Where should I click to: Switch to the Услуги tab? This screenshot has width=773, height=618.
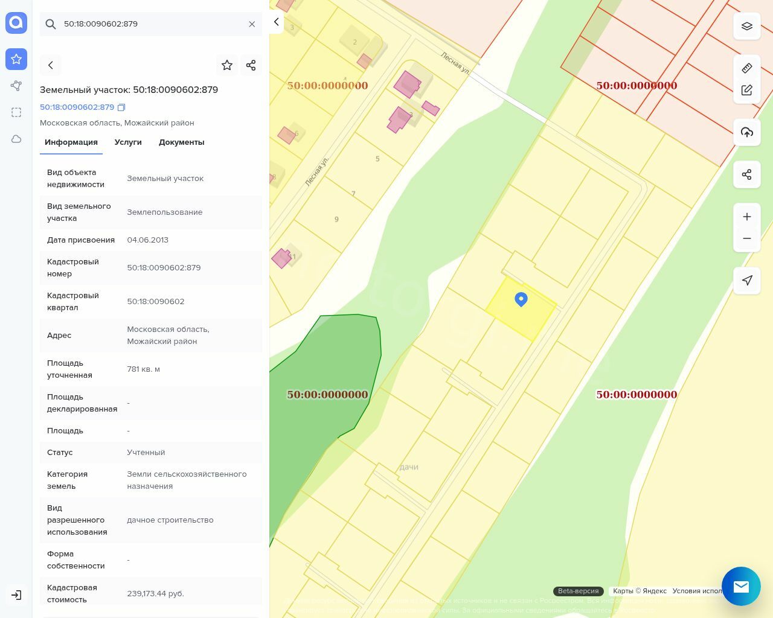click(128, 142)
